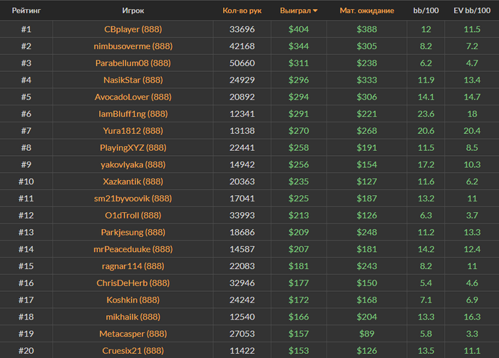Select Parabellum08 (888) player name

pos(133,63)
